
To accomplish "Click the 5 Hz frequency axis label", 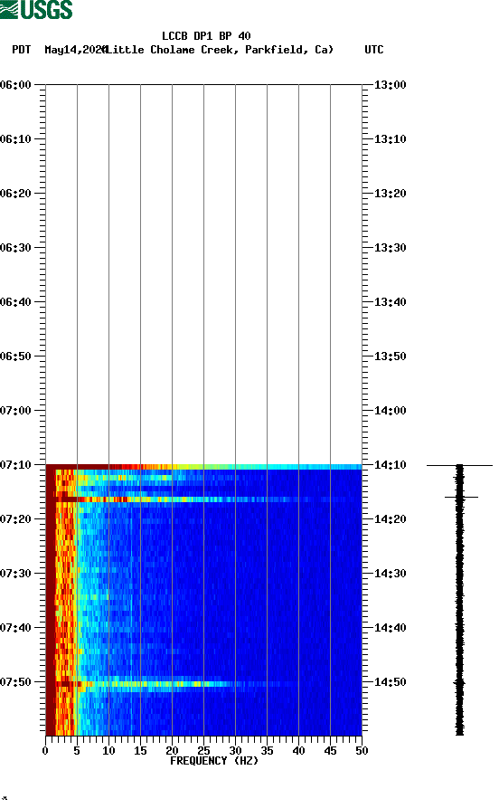I will [77, 751].
